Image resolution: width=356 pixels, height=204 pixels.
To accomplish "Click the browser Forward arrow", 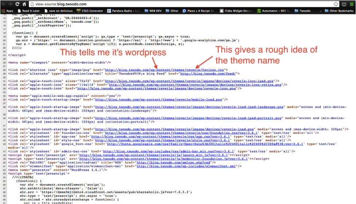I will pyautogui.click(x=10, y=4).
